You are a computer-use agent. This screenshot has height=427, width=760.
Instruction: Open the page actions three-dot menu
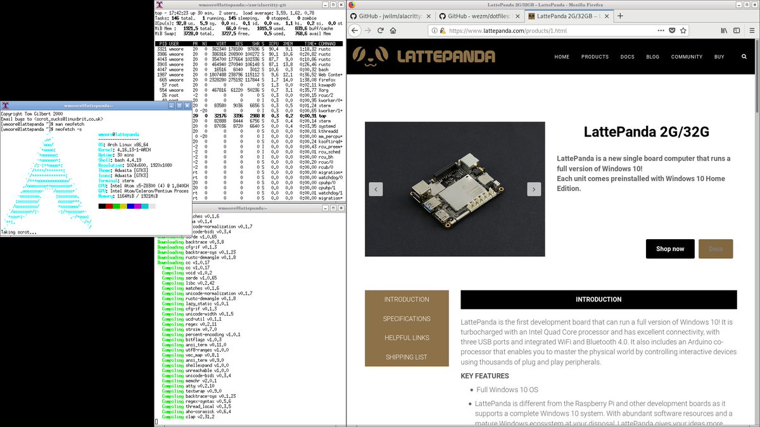(660, 30)
